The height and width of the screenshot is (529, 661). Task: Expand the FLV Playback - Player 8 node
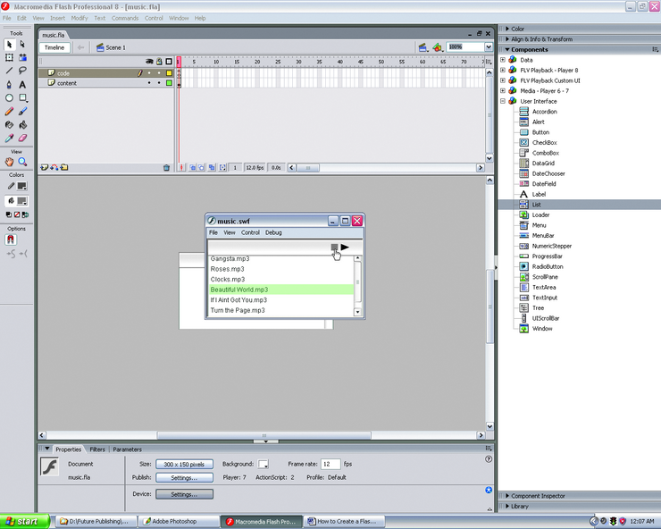click(x=503, y=70)
